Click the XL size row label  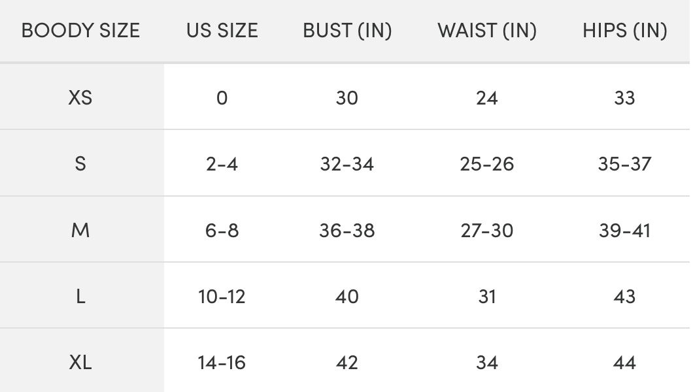click(x=80, y=363)
